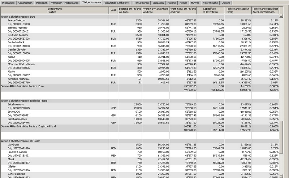
Task: Select the British Aerospace position
Action: (x=140, y=121)
